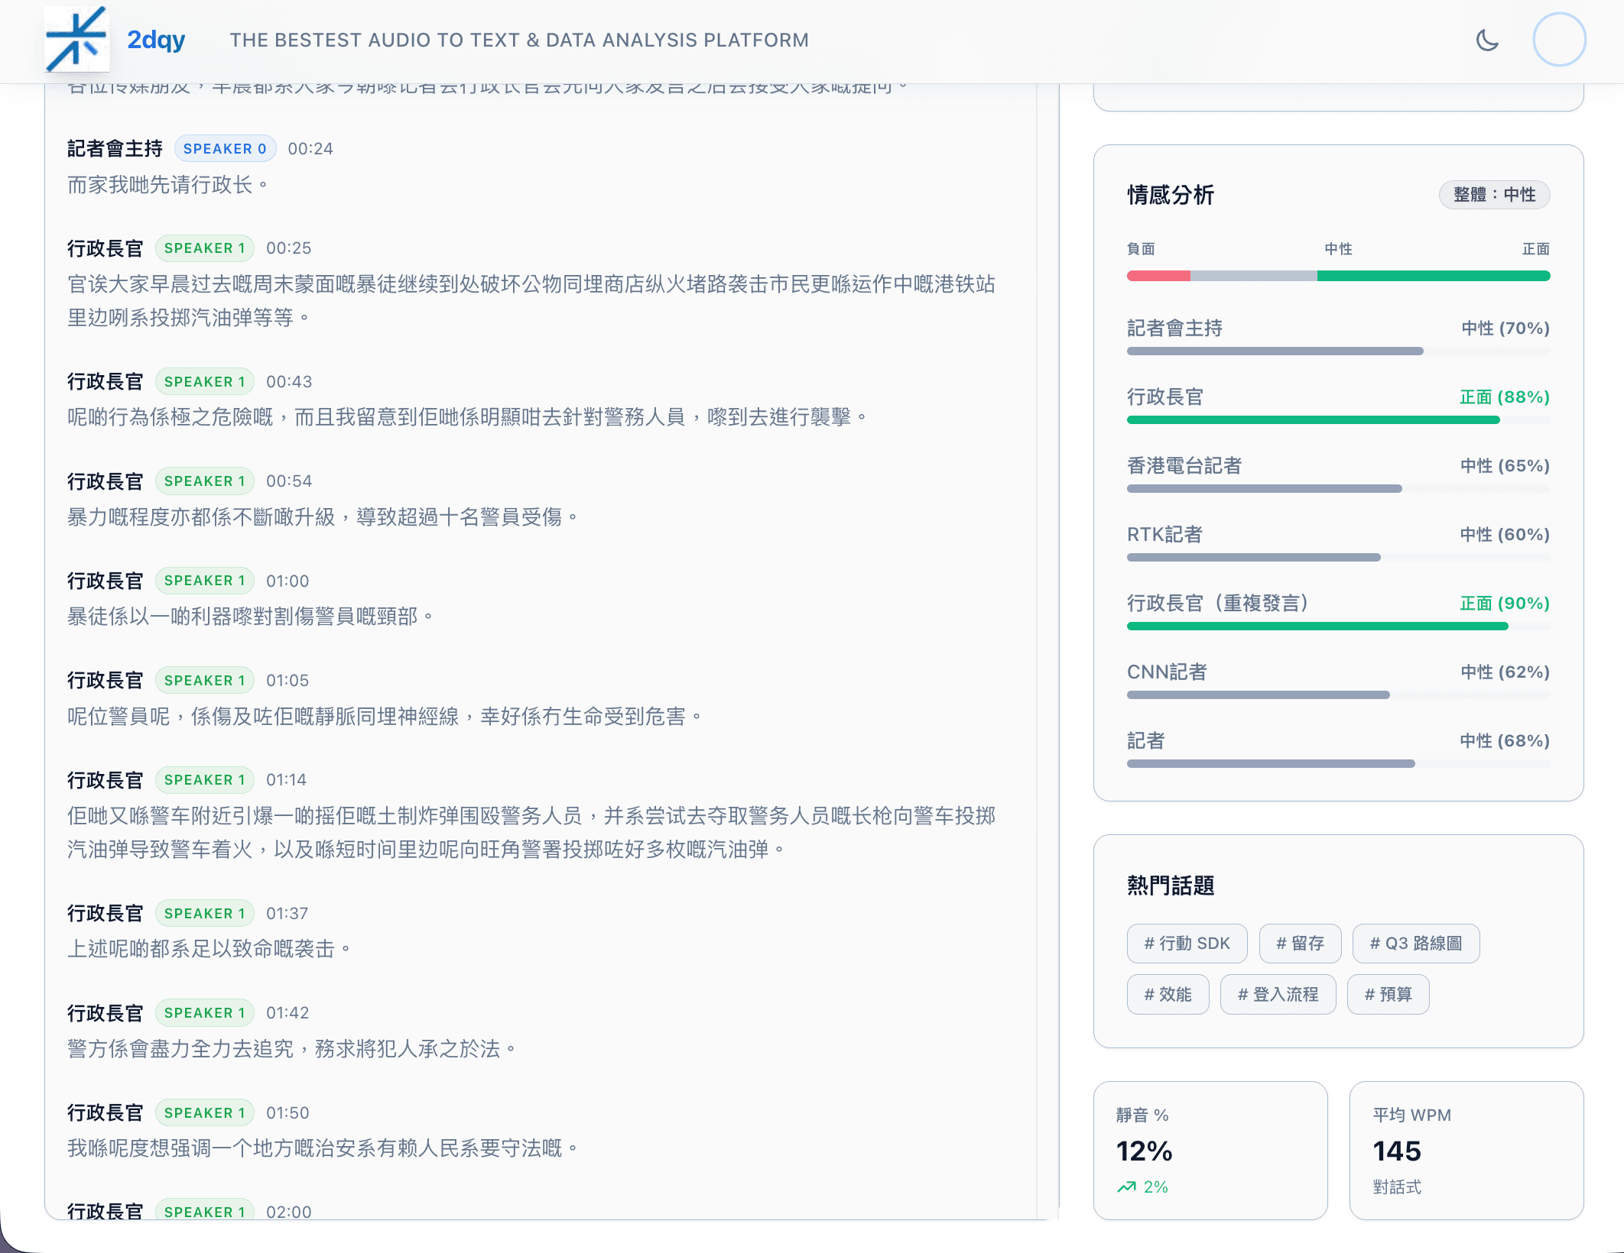
Task: Select the # 預算 topic tag
Action: pyautogui.click(x=1389, y=995)
